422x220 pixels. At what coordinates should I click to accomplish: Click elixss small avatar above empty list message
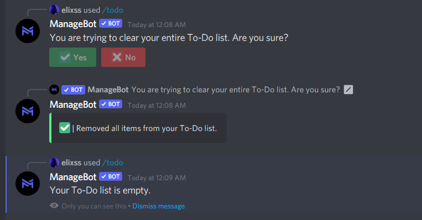pyautogui.click(x=54, y=163)
